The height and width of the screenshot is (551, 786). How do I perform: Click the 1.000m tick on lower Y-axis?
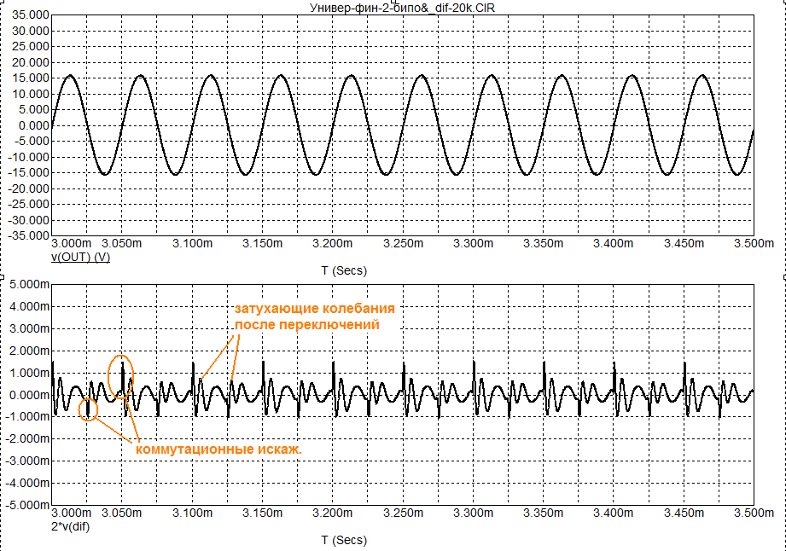coord(30,374)
